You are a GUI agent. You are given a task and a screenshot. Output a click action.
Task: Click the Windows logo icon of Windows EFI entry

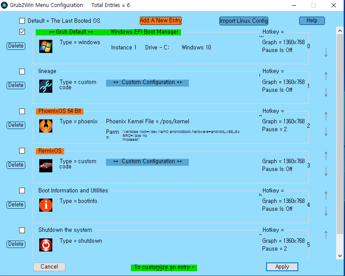[x=46, y=46]
